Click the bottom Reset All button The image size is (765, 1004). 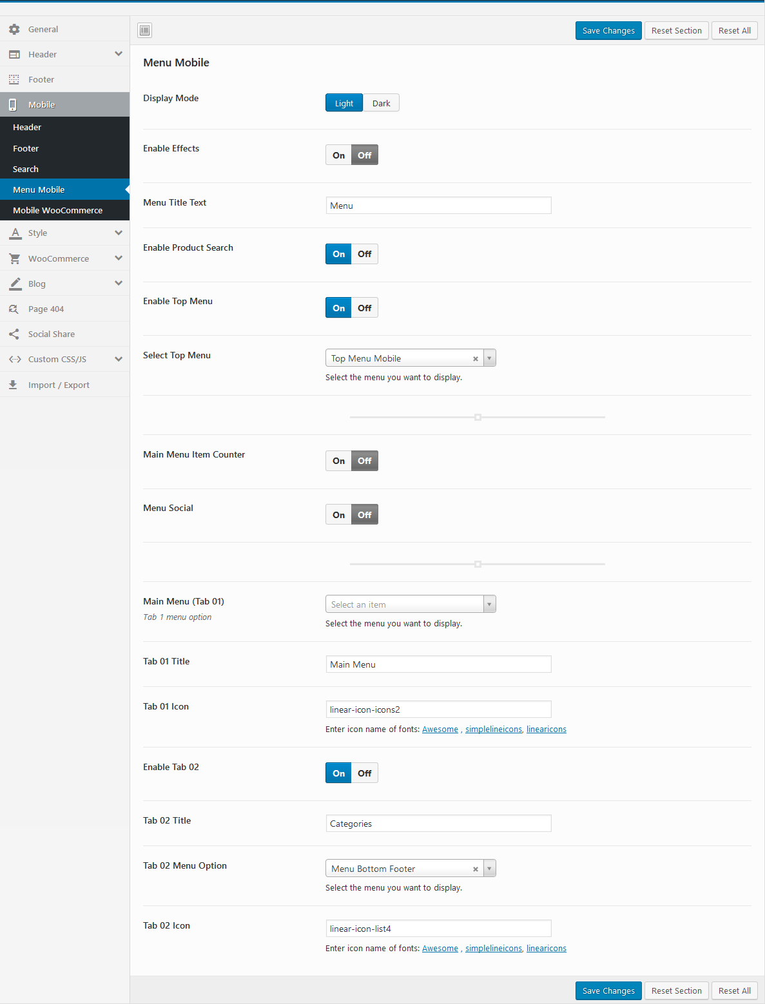735,990
